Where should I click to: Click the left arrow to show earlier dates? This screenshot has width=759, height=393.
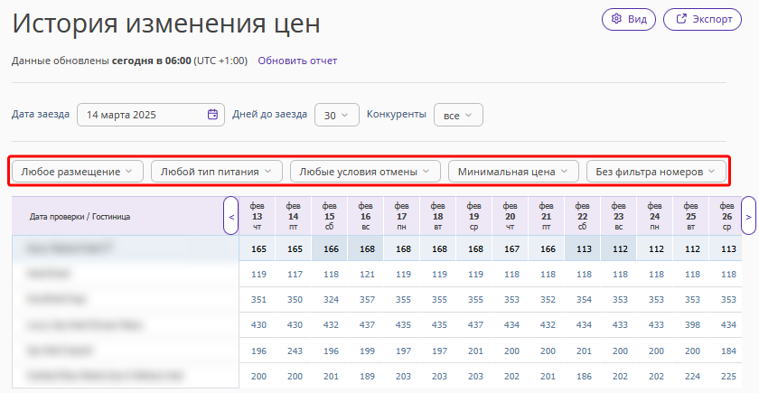231,216
